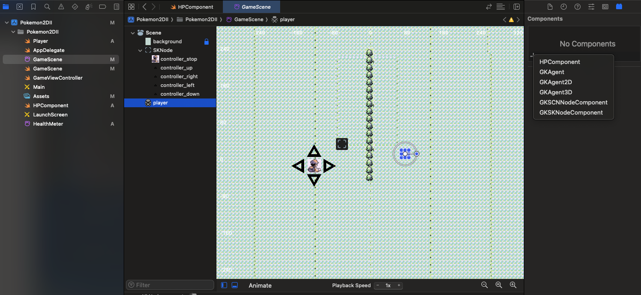Open the Find navigator magnifier icon
The width and height of the screenshot is (641, 295).
[47, 7]
